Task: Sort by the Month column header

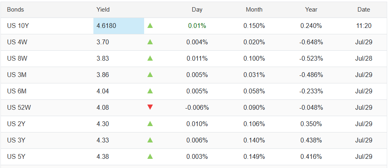Action: click(x=254, y=10)
